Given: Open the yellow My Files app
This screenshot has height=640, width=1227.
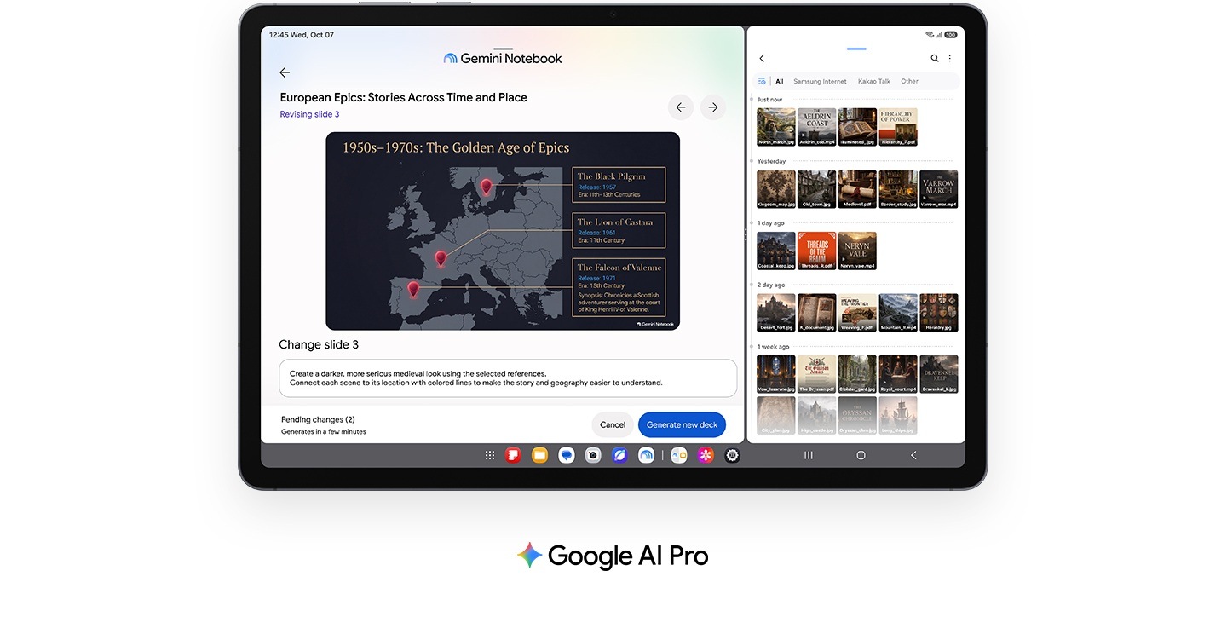Looking at the screenshot, I should pyautogui.click(x=539, y=456).
